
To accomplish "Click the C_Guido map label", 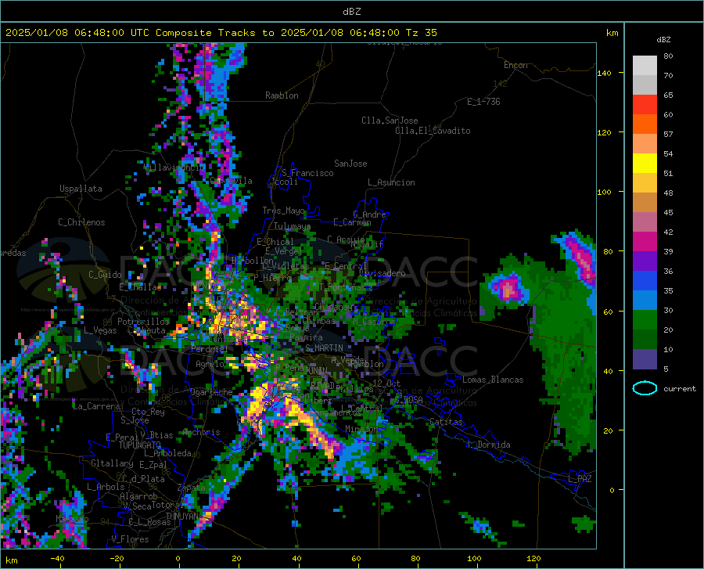I will click(x=105, y=275).
